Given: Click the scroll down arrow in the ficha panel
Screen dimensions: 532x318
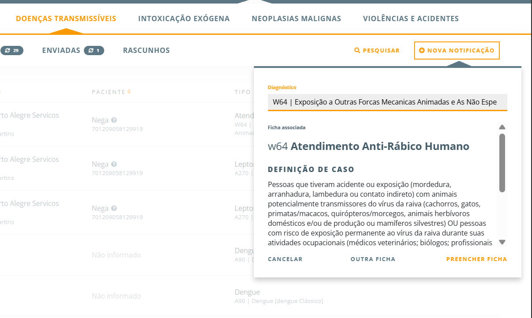Looking at the screenshot, I should tap(502, 242).
